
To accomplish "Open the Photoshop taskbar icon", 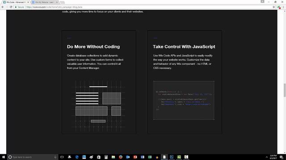I will tap(172, 157).
